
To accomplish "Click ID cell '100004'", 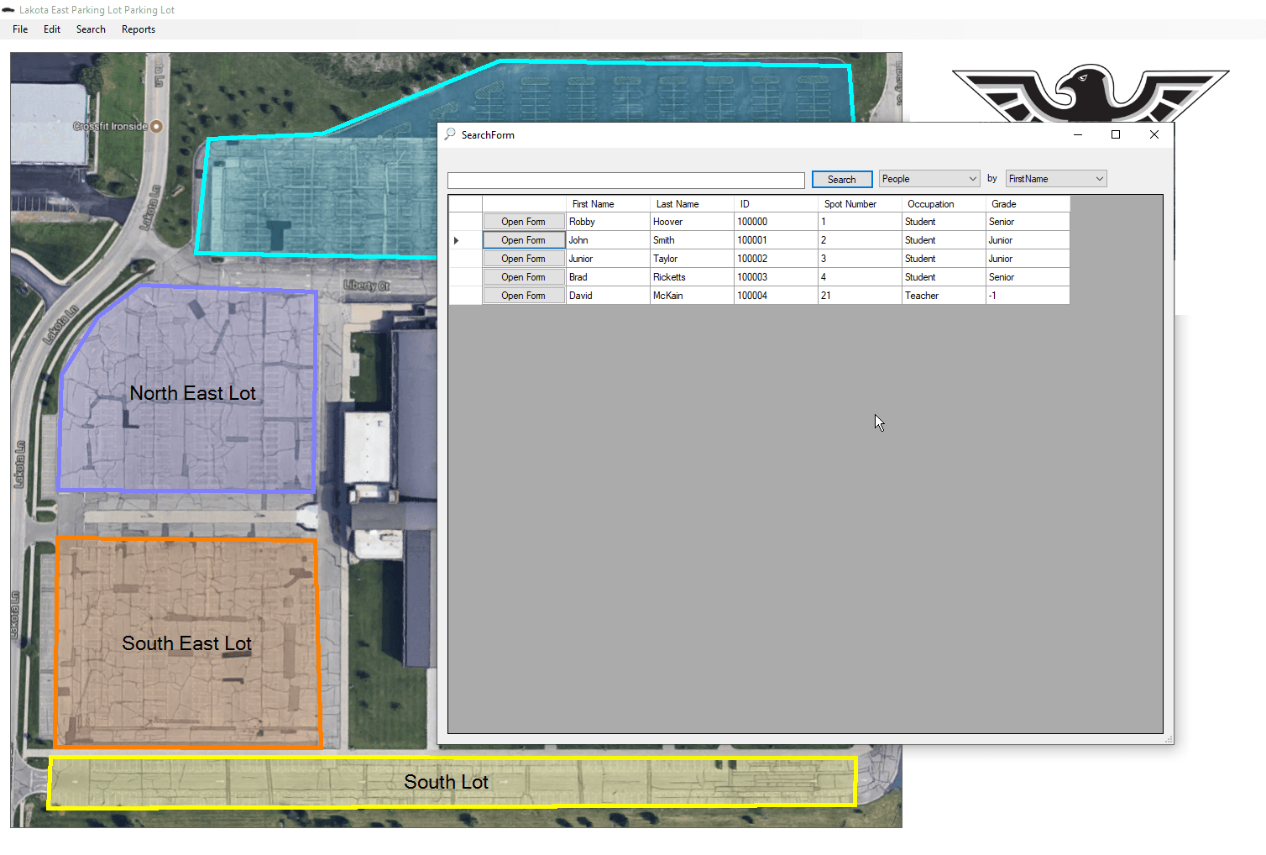I will (776, 296).
